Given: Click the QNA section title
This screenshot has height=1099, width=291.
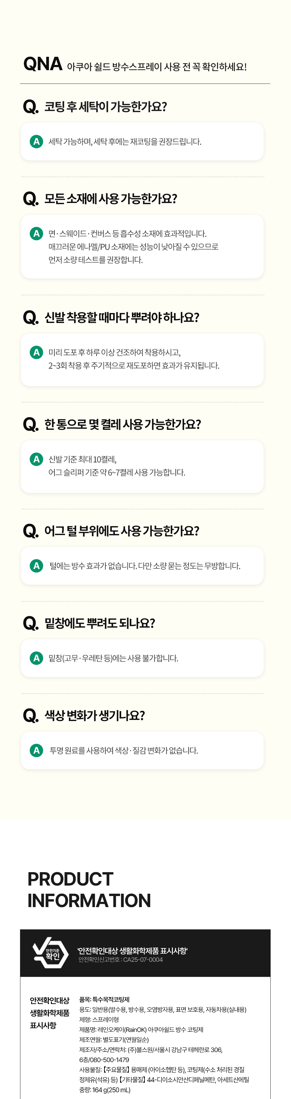Looking at the screenshot, I should pos(43,64).
